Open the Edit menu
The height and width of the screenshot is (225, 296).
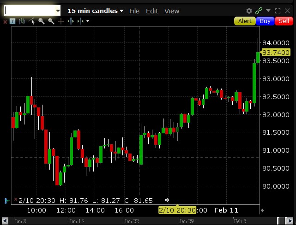pyautogui.click(x=152, y=11)
